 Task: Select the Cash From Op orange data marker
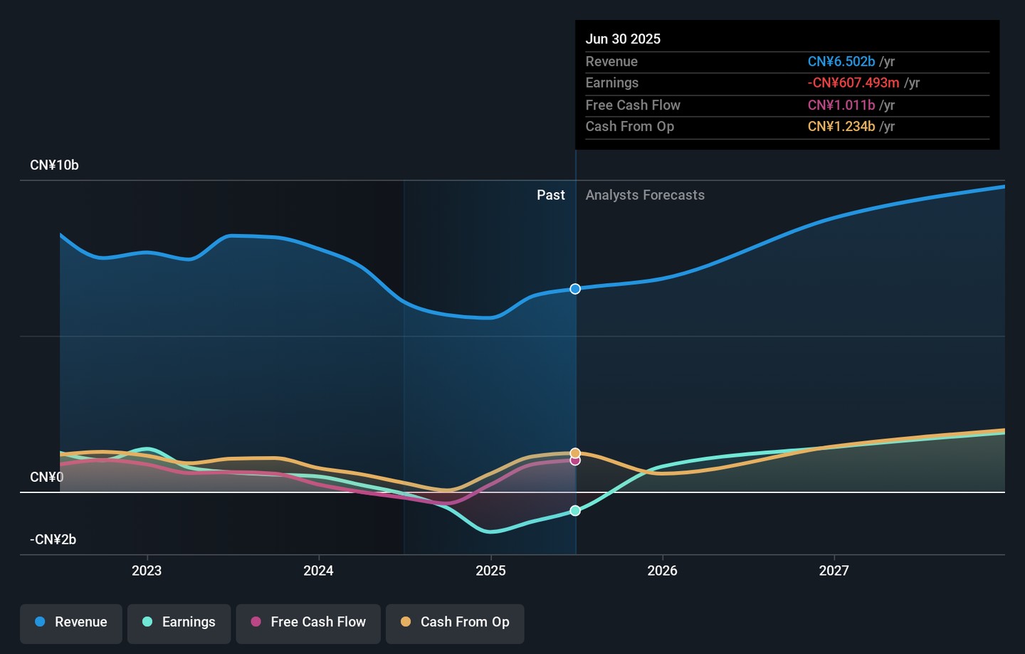click(x=575, y=453)
